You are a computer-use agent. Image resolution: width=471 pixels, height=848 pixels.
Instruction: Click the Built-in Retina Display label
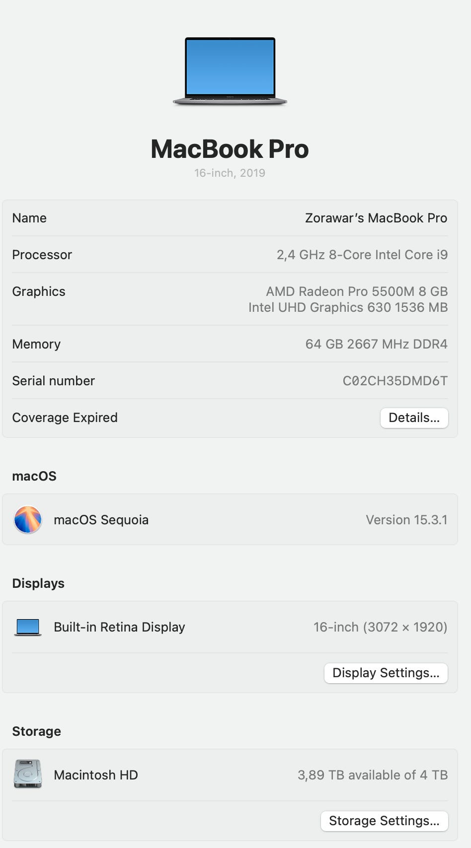pyautogui.click(x=119, y=627)
